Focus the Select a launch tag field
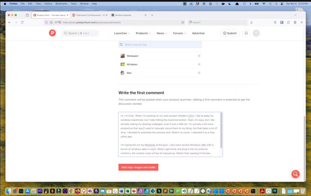The width and height of the screenshot is (311, 196). pyautogui.click(x=160, y=45)
